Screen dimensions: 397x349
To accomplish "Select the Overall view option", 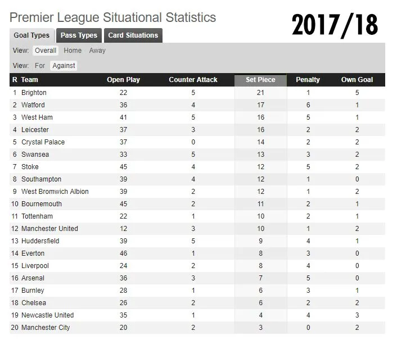I will pyautogui.click(x=46, y=51).
